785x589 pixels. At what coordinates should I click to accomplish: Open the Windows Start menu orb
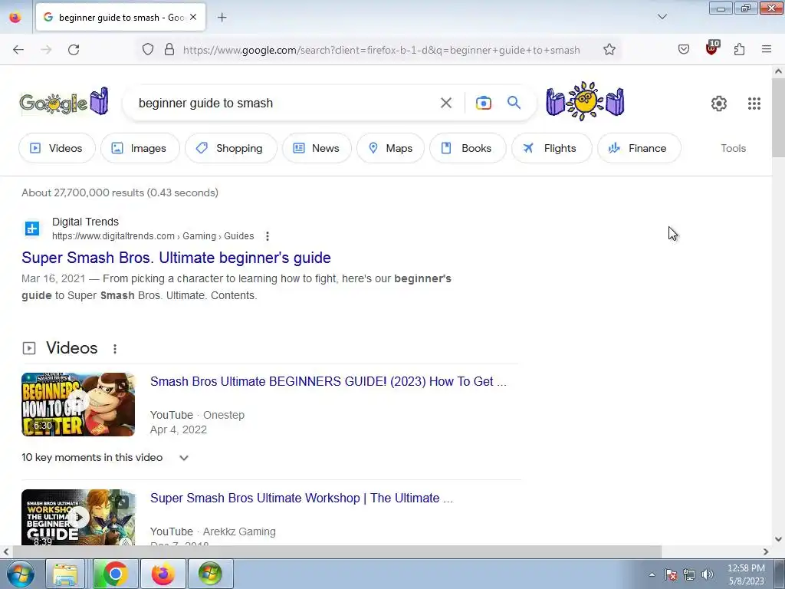point(21,574)
